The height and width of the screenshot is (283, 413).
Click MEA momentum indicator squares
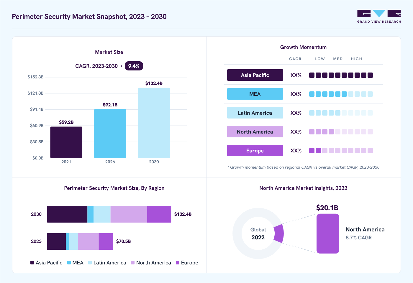[341, 94]
